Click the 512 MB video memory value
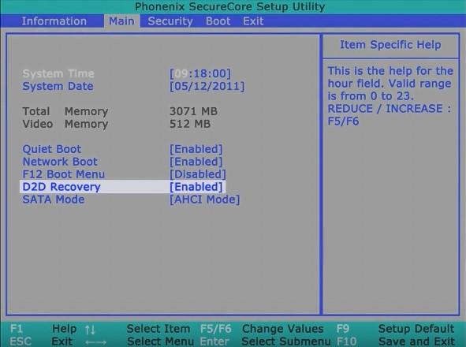This screenshot has height=347, width=466. pyautogui.click(x=190, y=124)
